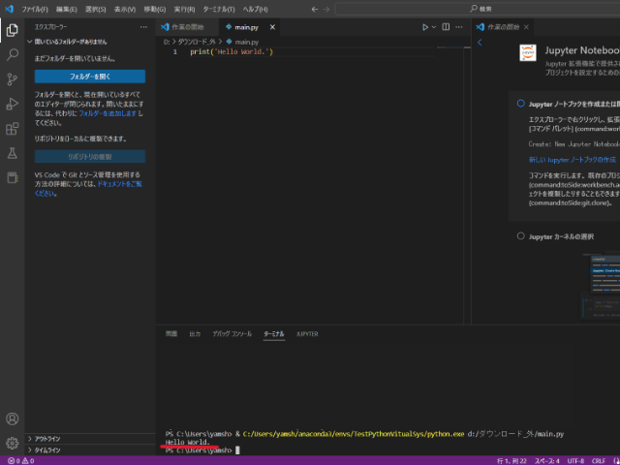Click 新しい Jupyter ノートブックの作成 link

tap(573, 160)
